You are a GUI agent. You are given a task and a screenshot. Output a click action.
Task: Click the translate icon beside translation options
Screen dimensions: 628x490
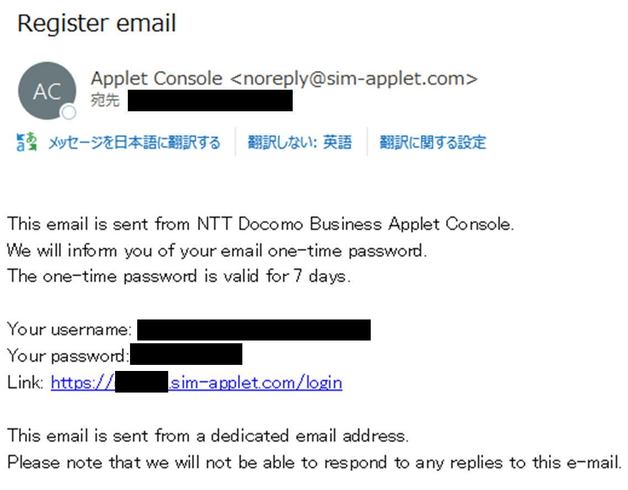(x=27, y=142)
